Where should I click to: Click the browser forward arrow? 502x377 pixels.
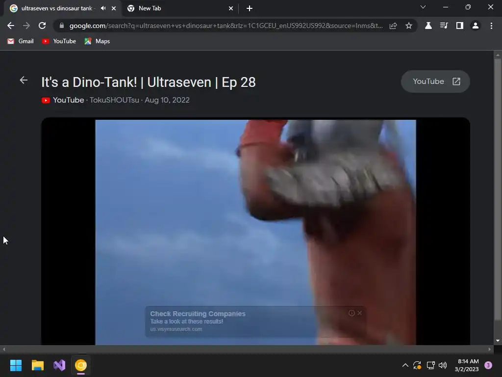coord(26,26)
